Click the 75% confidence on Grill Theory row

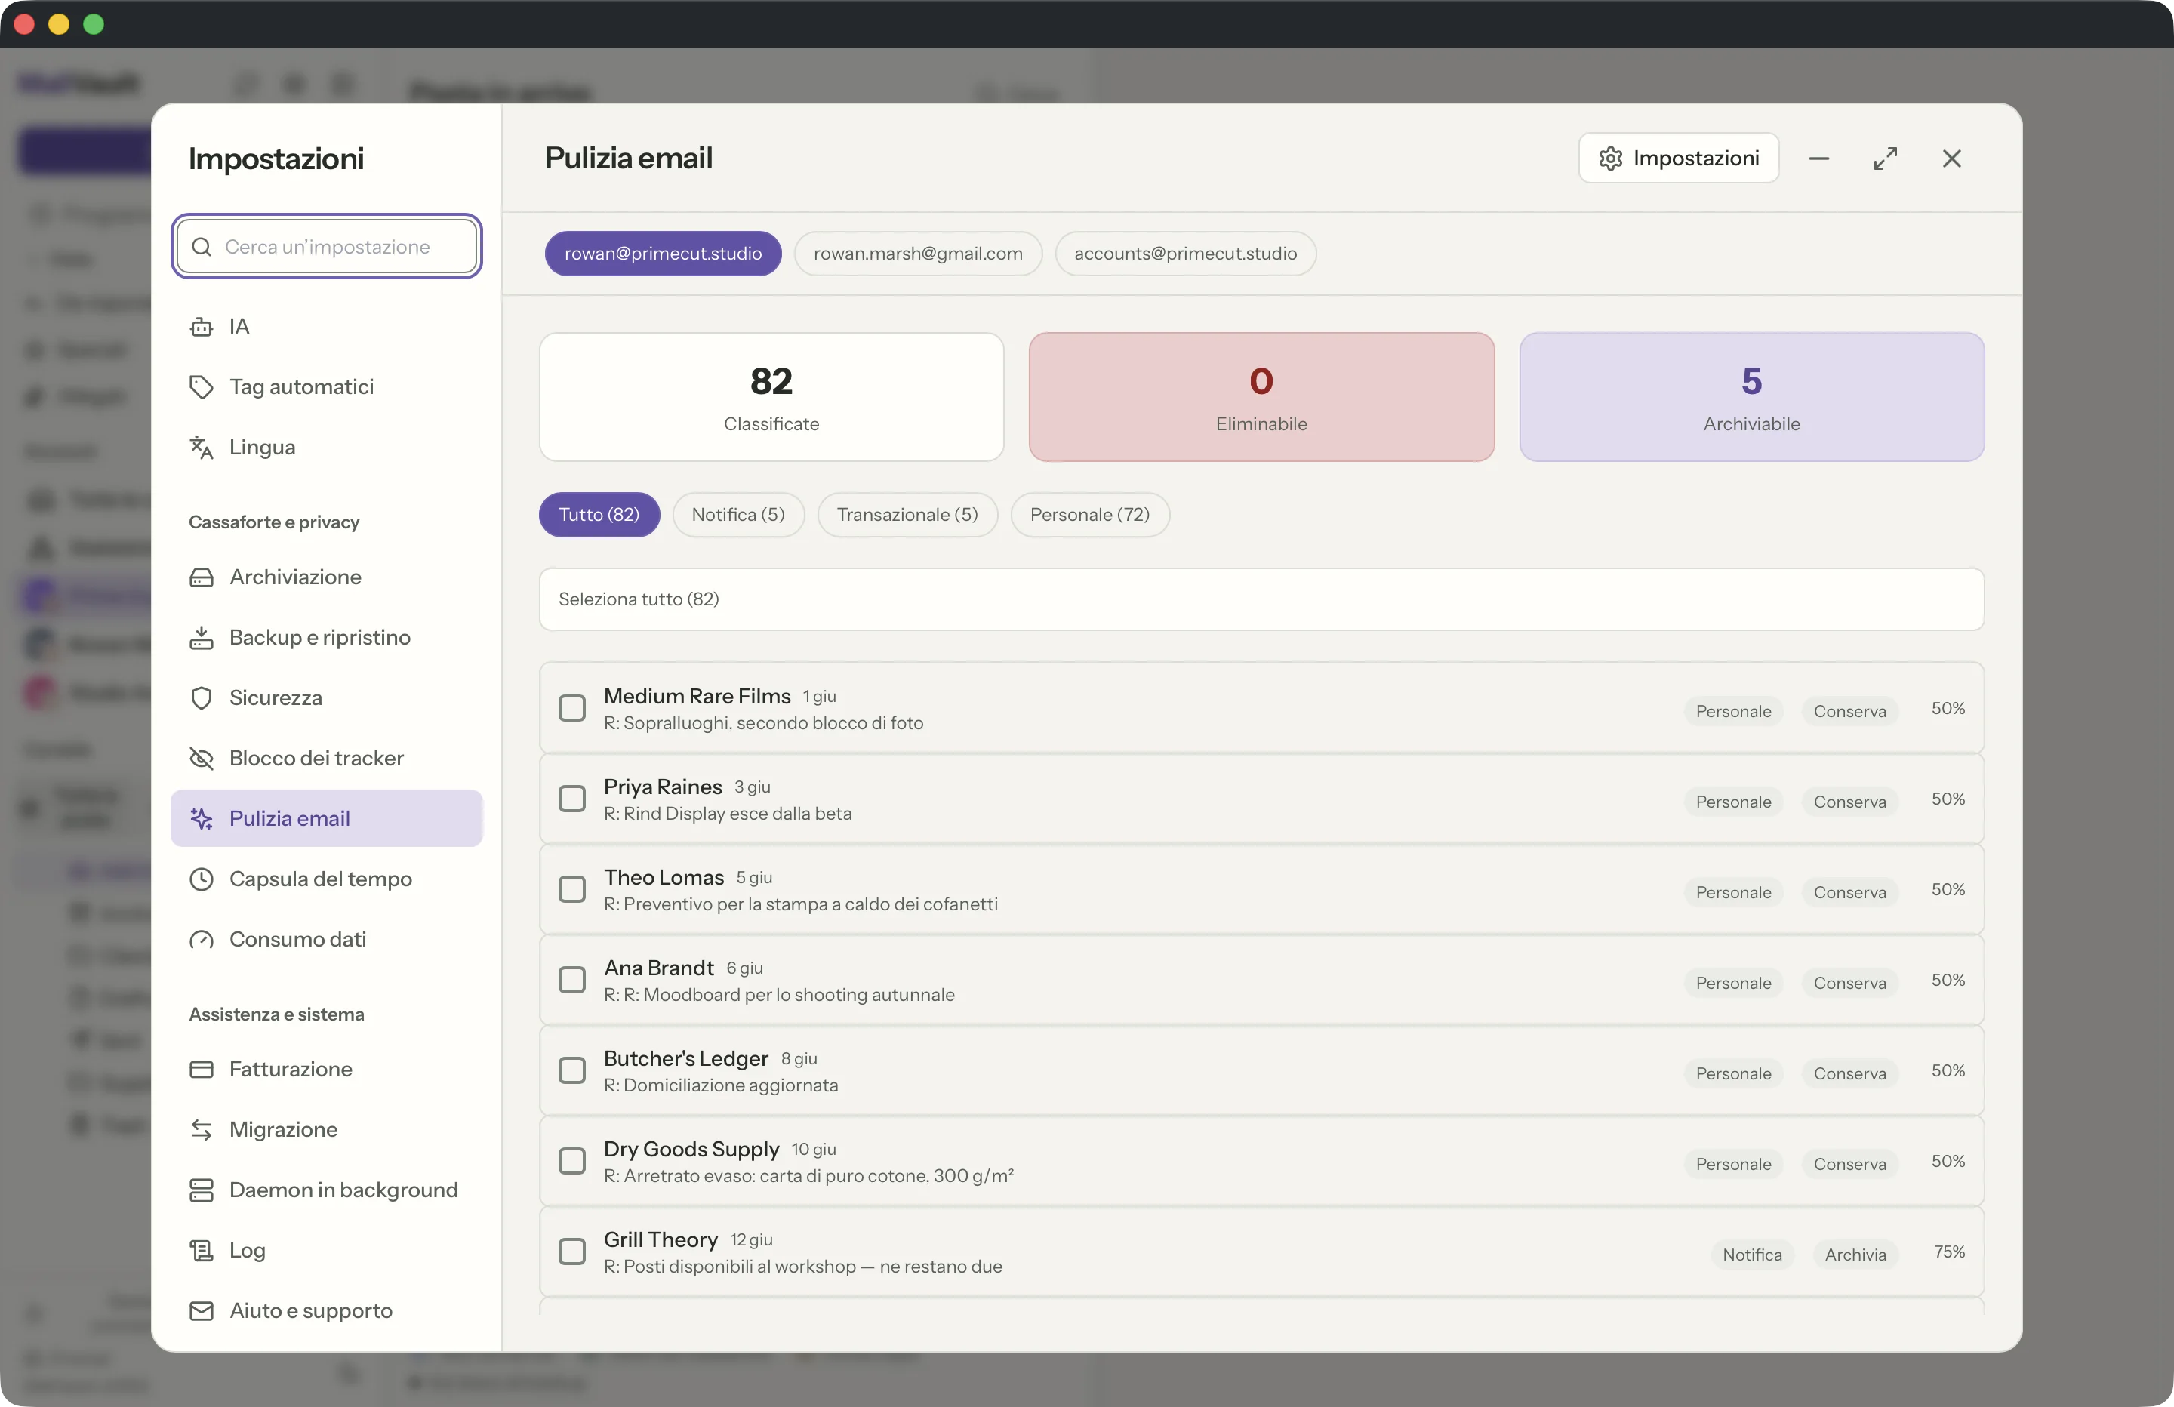pyautogui.click(x=1948, y=1251)
